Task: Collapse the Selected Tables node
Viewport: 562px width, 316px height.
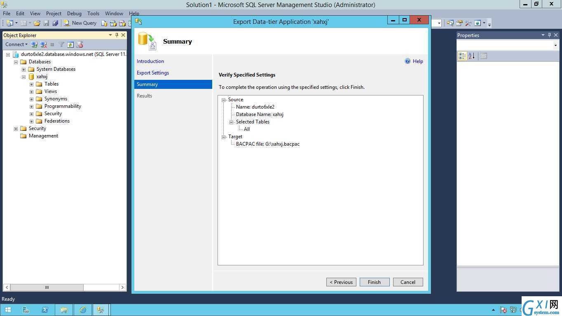Action: (x=232, y=122)
